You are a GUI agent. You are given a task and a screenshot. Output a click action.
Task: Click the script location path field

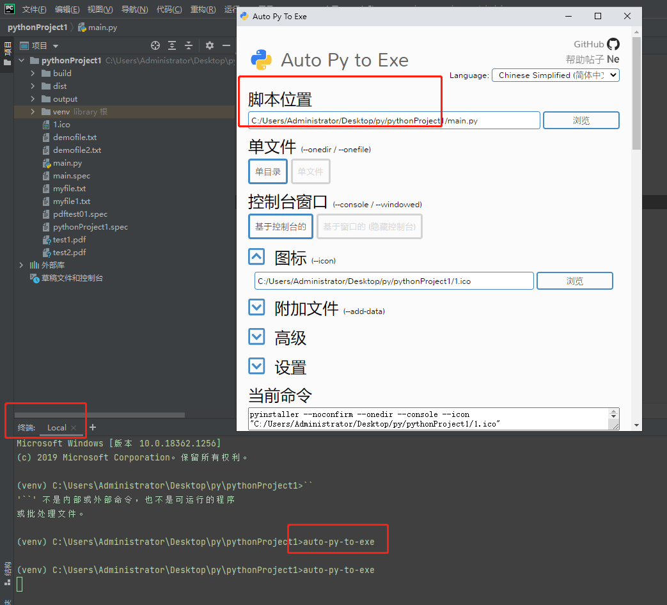394,120
